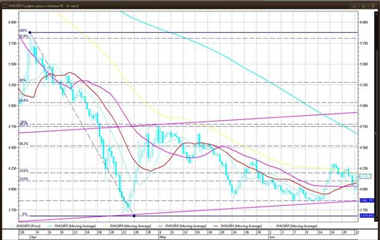This screenshot has width=380, height=240.
Task: Click the Fibonacci 0% level label
Action: click(x=25, y=214)
